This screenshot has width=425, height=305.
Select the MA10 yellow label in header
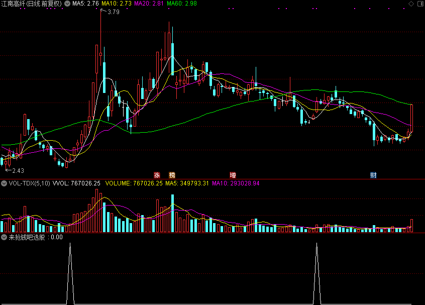point(117,4)
